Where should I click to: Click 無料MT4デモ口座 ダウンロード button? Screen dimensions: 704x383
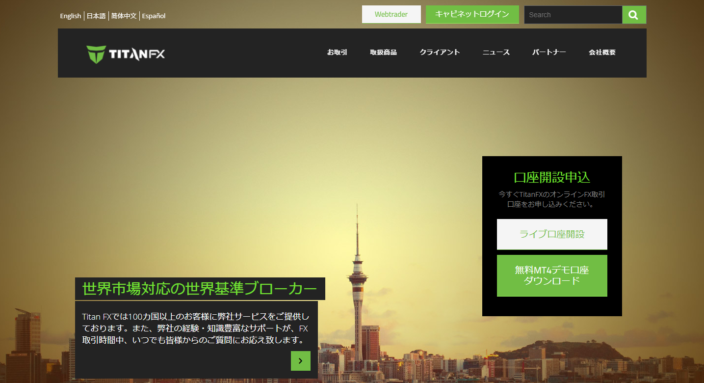point(552,275)
